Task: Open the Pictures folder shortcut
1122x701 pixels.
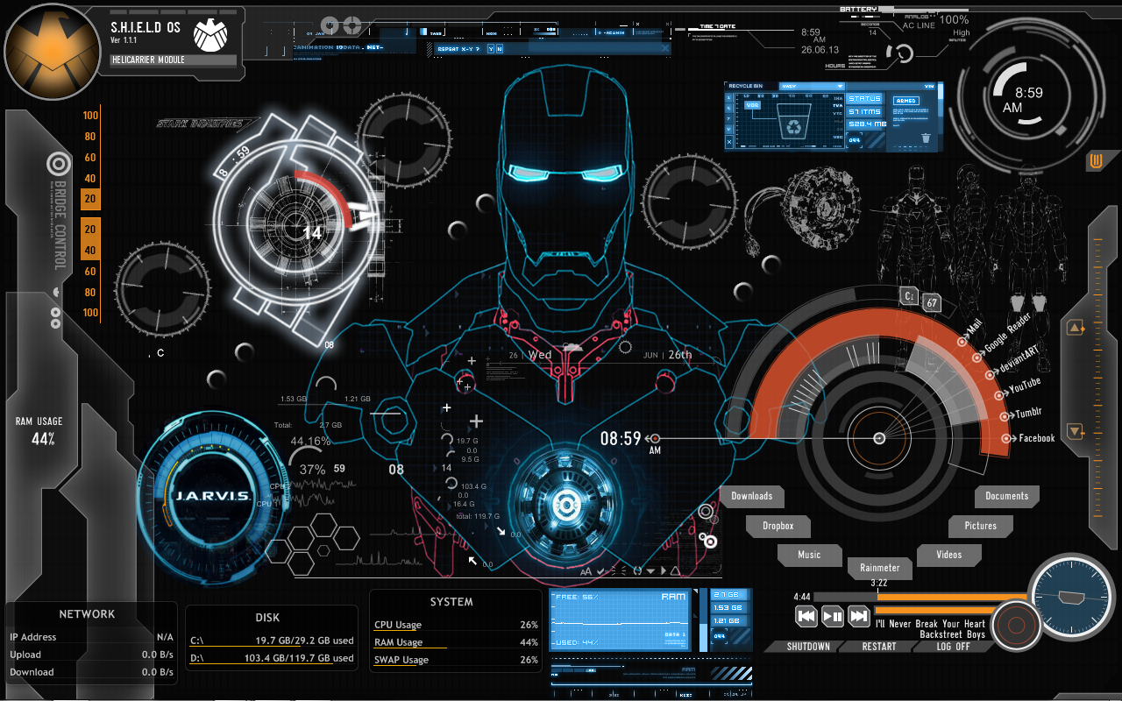Action: [981, 526]
